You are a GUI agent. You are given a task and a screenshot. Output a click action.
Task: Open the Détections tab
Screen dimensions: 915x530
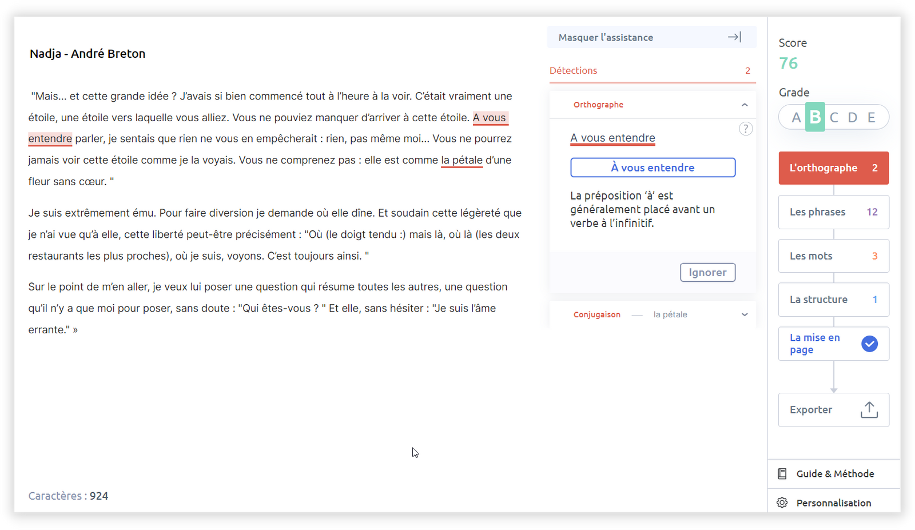tap(574, 71)
